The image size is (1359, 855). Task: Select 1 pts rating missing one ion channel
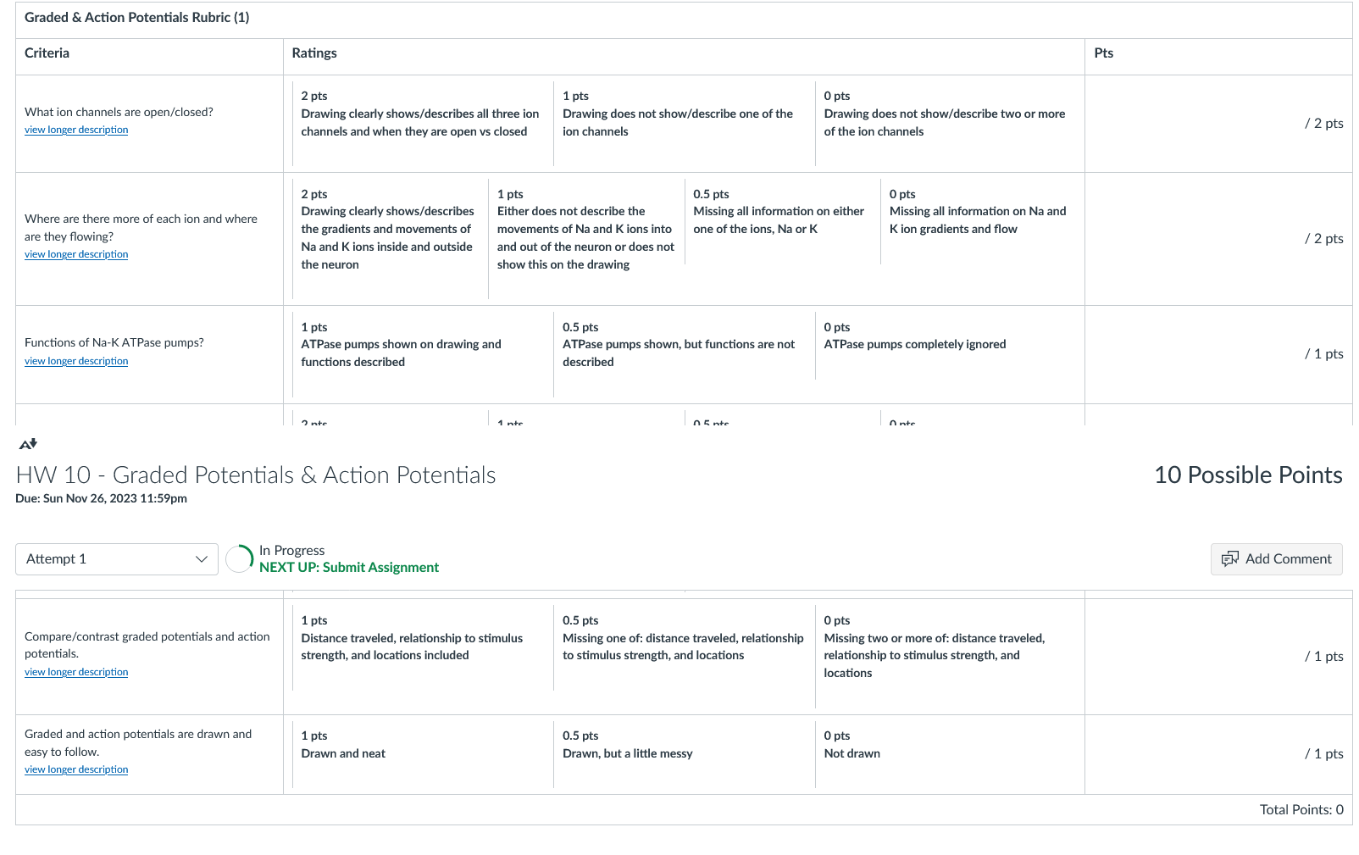click(684, 123)
